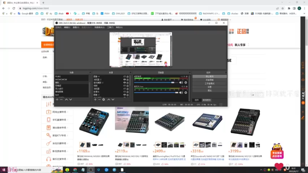
Task: Click the 开始录制 start recording button
Action: [209, 80]
